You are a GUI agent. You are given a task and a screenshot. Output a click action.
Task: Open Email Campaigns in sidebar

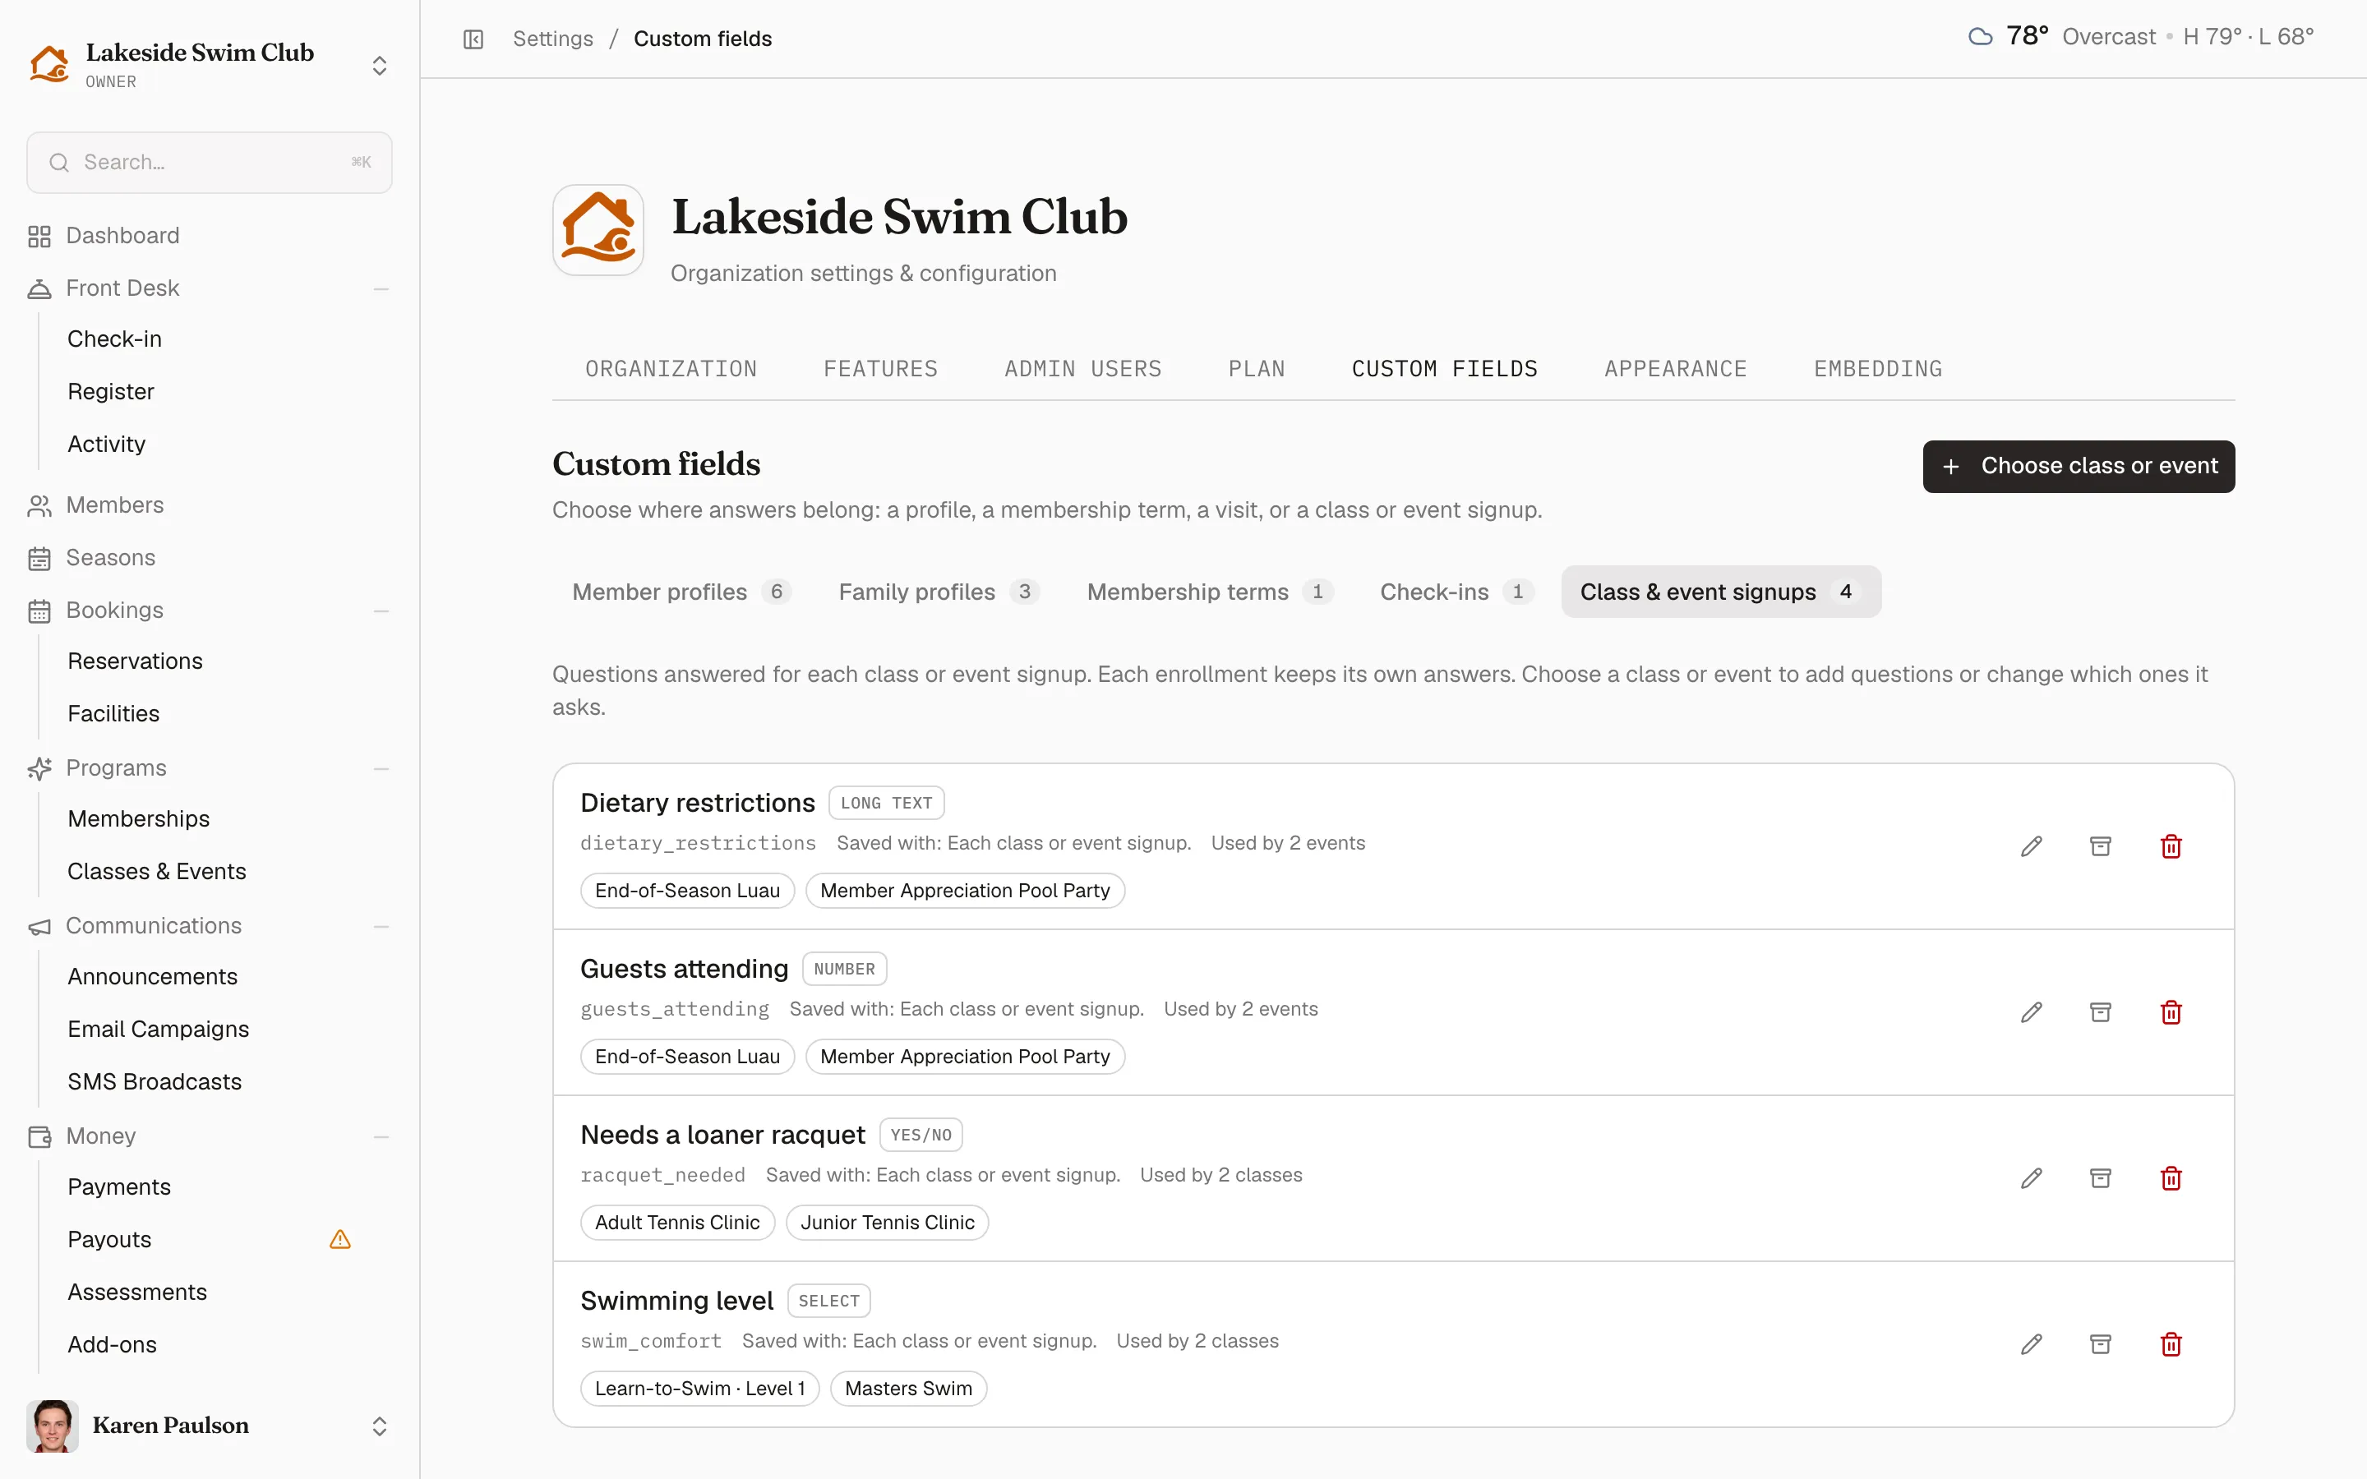point(159,1029)
